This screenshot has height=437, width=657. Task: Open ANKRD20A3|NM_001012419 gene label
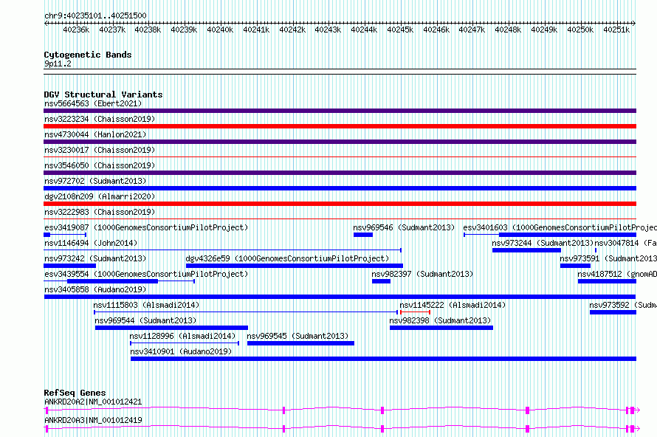click(x=93, y=420)
